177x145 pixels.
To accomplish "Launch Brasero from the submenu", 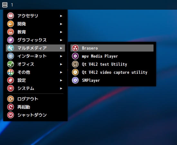I will coord(112,48).
